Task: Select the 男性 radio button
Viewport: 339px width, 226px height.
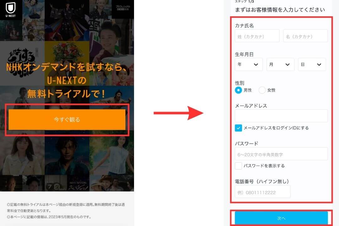Action: click(x=238, y=90)
